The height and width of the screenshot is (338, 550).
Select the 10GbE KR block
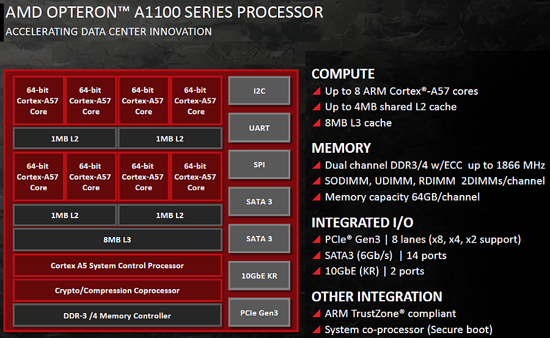click(259, 276)
